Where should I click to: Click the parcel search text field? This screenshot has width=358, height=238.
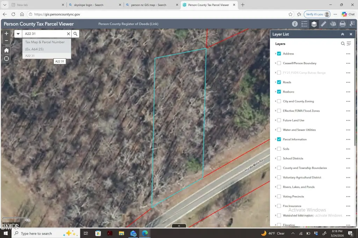pyautogui.click(x=44, y=34)
